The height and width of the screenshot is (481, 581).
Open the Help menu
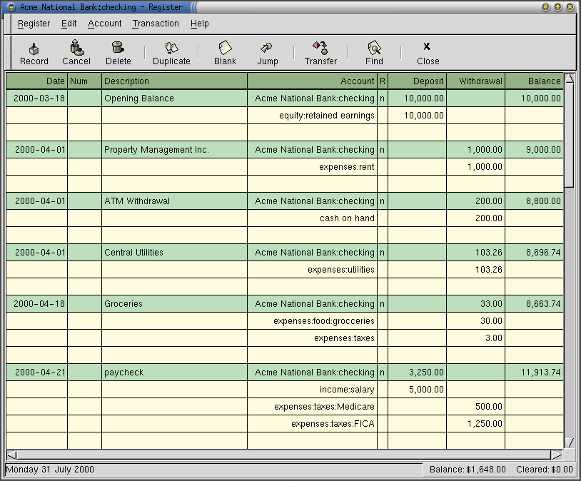tap(200, 24)
